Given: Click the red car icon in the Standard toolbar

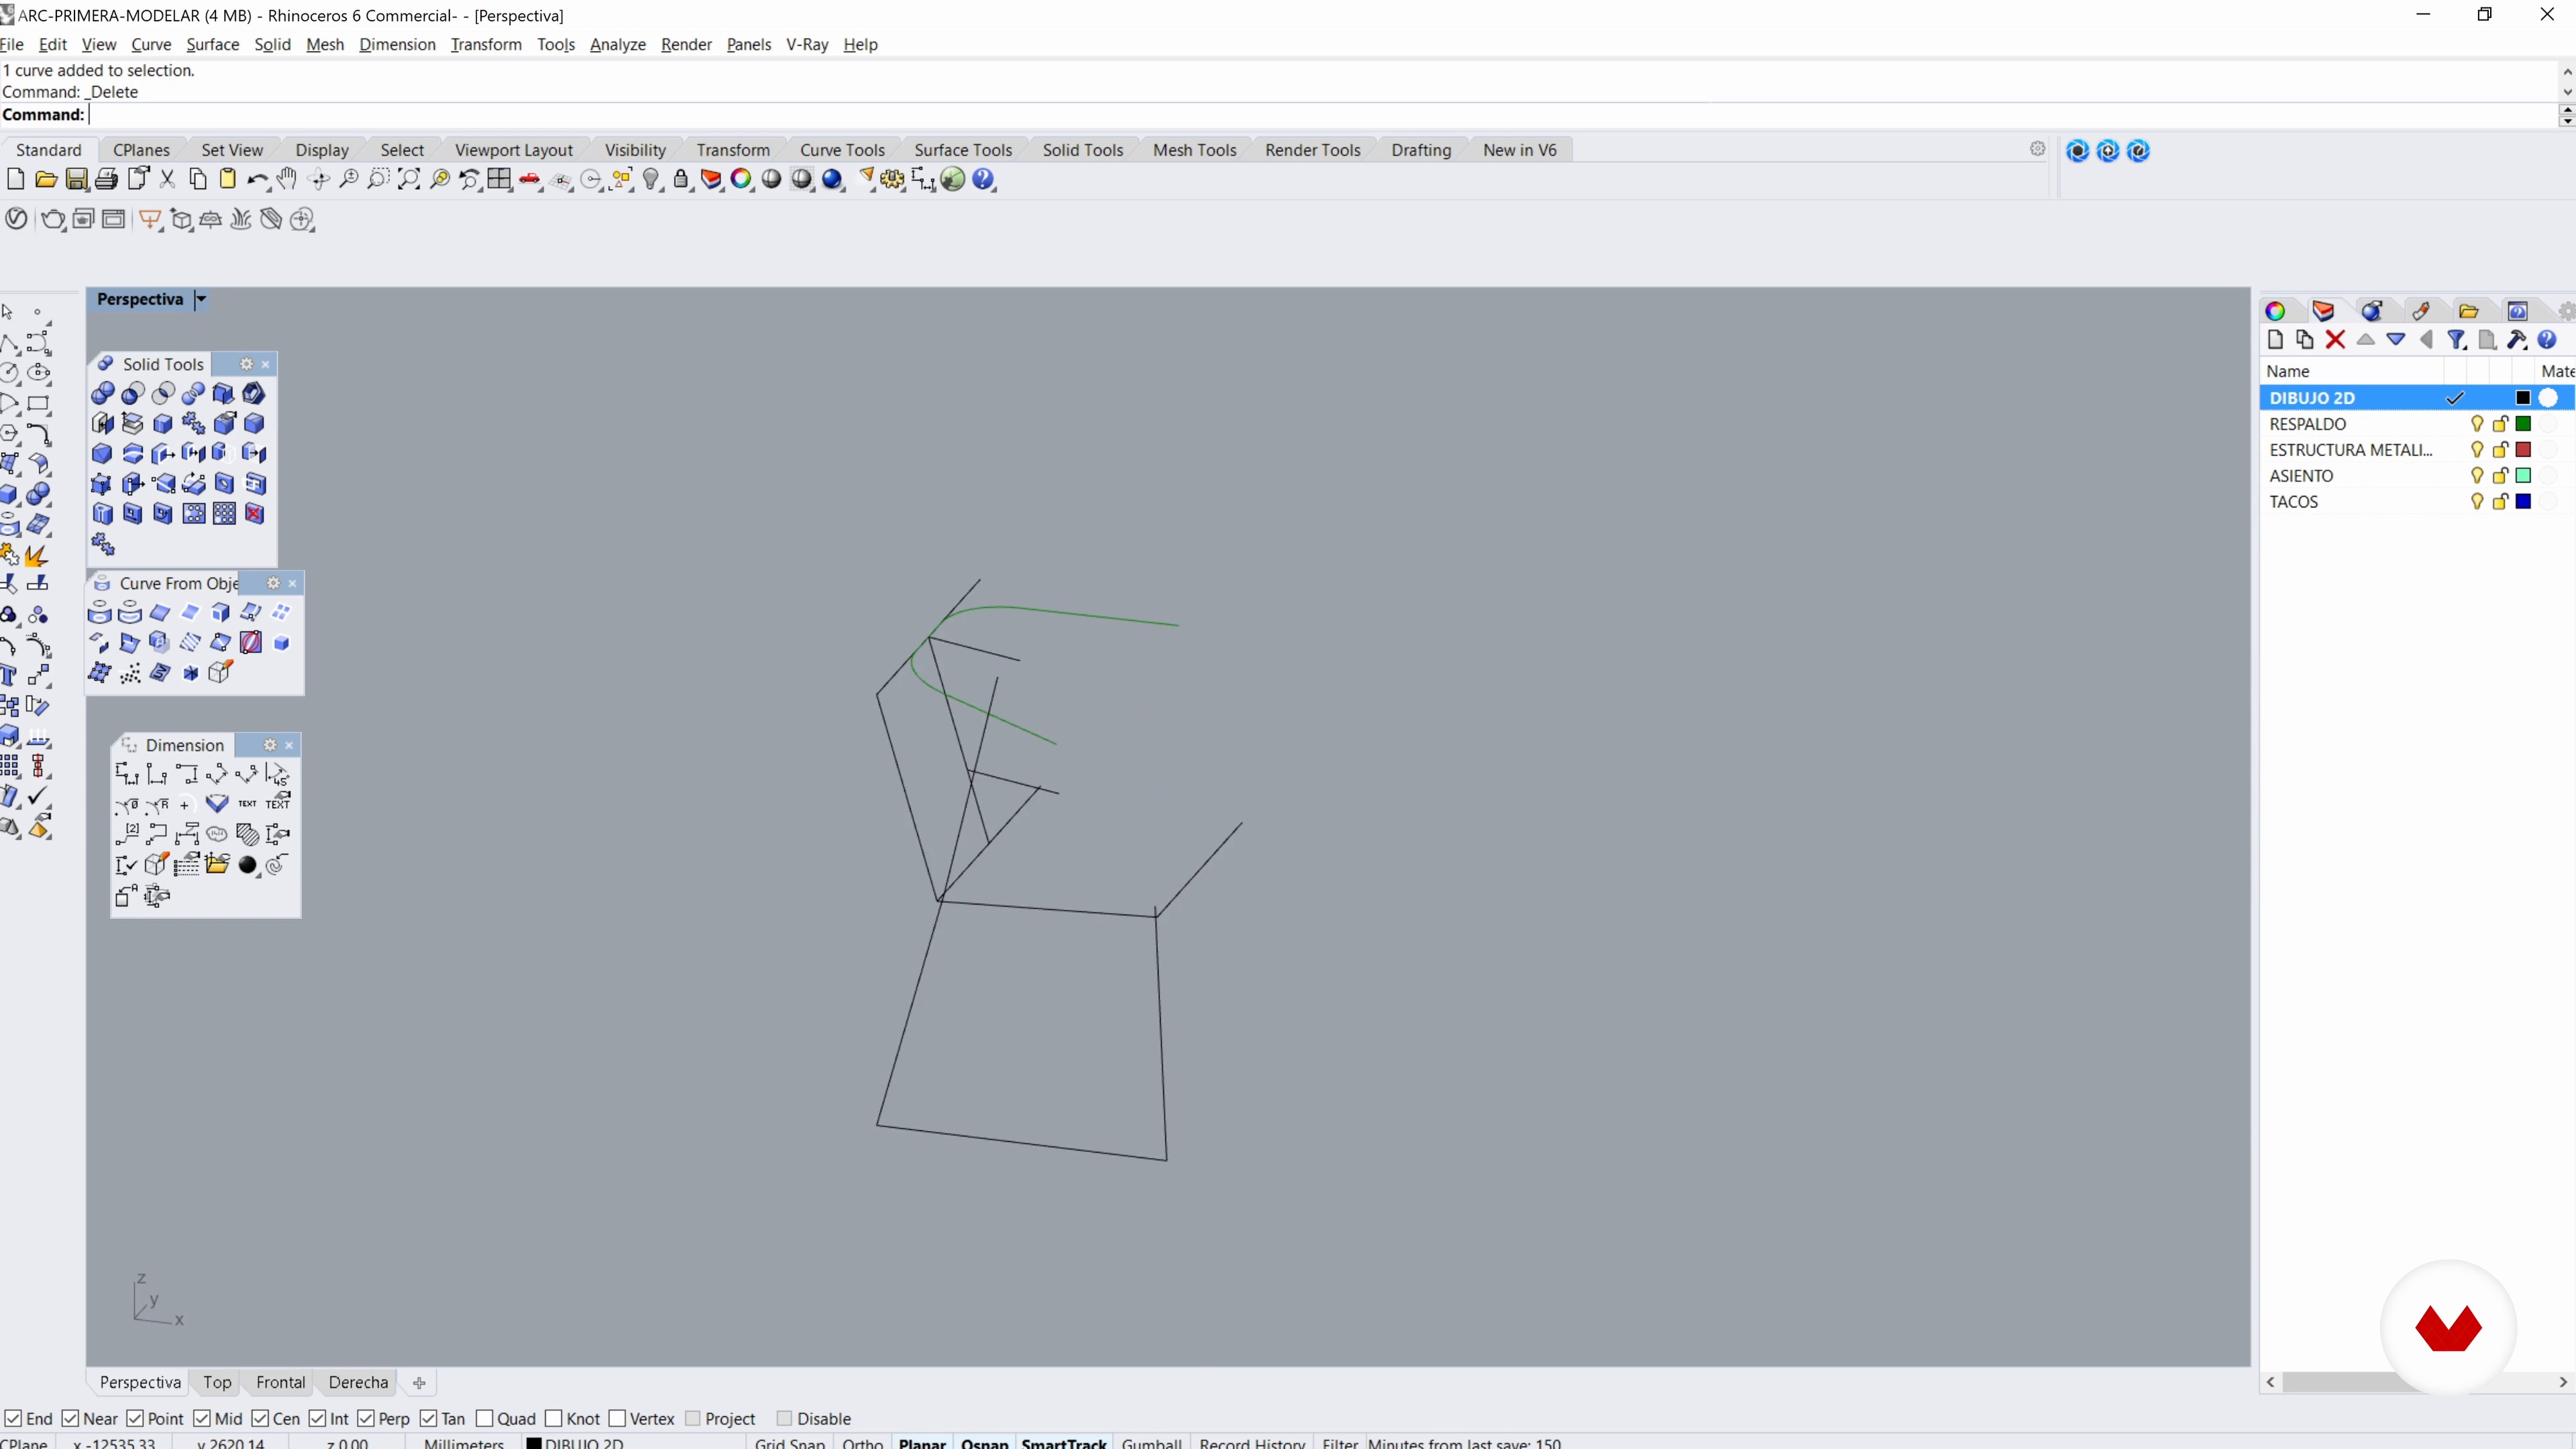Looking at the screenshot, I should click(x=530, y=179).
